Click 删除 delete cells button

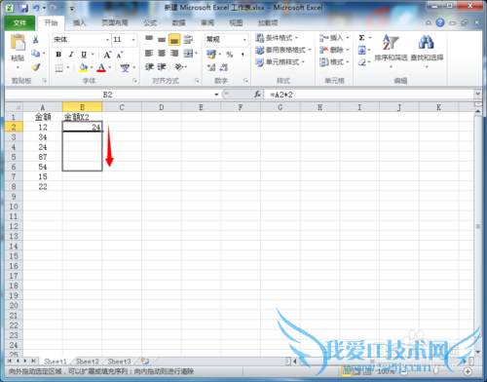(x=334, y=50)
